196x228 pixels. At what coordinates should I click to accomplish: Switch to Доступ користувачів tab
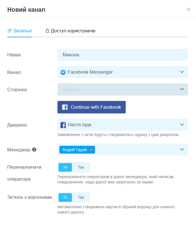click(71, 31)
